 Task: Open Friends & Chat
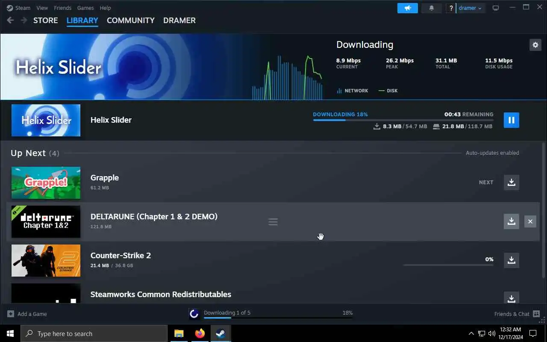[516, 314]
